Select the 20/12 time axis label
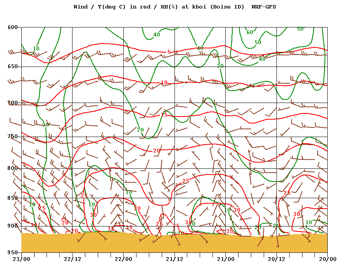 click(x=276, y=259)
